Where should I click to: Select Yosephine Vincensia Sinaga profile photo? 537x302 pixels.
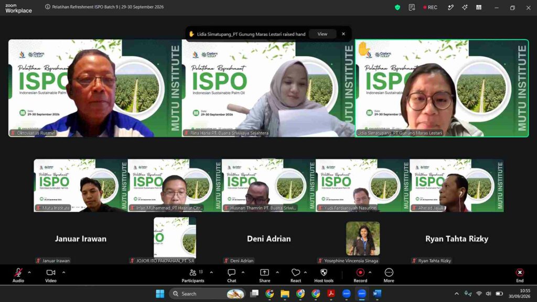tap(363, 239)
